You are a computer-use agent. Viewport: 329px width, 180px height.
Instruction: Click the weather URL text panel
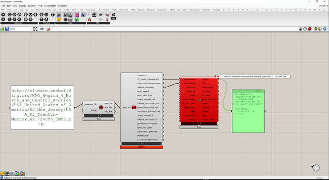(x=42, y=108)
